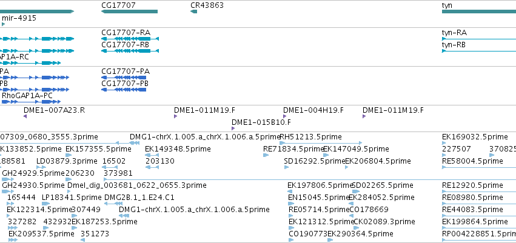Click RE58004.5prime EST label

tap(472, 161)
